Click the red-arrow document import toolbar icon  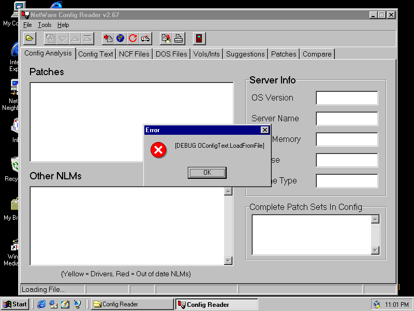108,38
